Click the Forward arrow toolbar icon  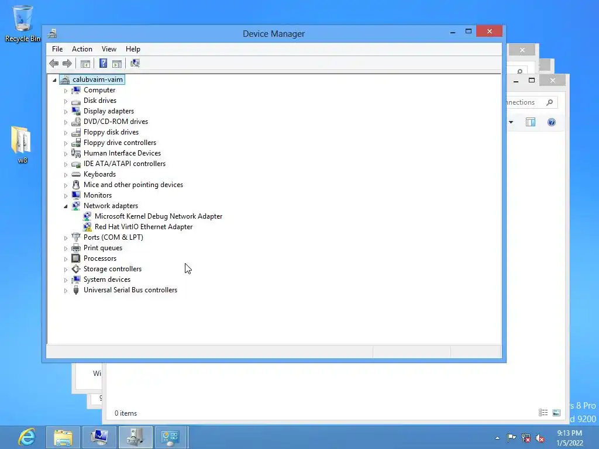pos(67,63)
